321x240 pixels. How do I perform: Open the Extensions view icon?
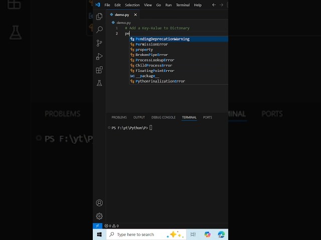pos(99,70)
